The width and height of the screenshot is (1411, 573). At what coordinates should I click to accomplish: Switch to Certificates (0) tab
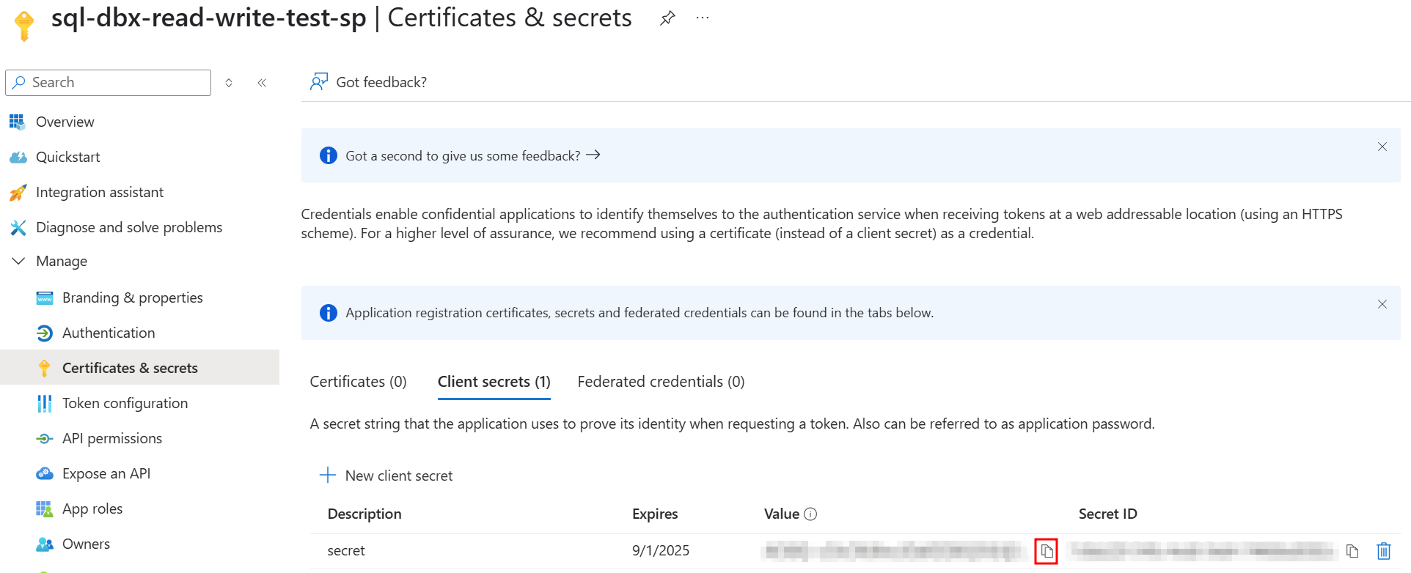(358, 382)
